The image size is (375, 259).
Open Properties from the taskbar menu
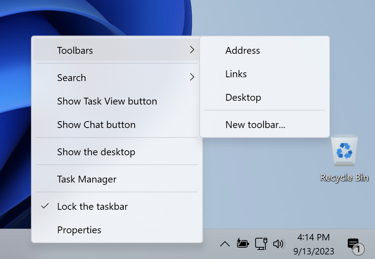[79, 230]
